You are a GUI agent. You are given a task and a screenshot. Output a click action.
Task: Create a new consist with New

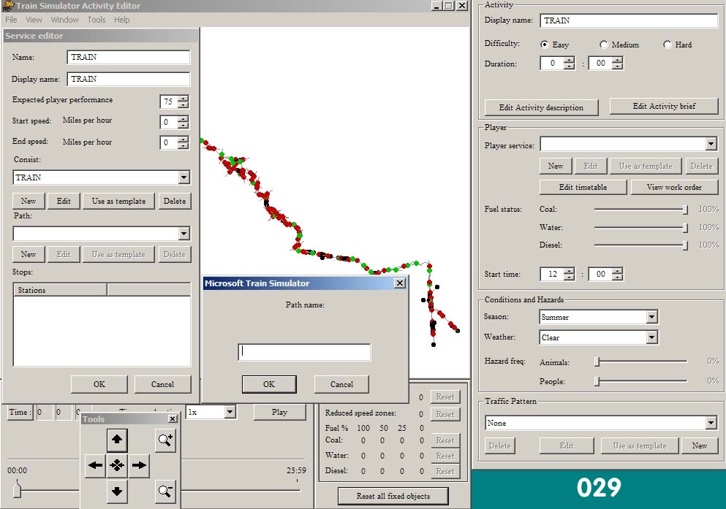[29, 201]
